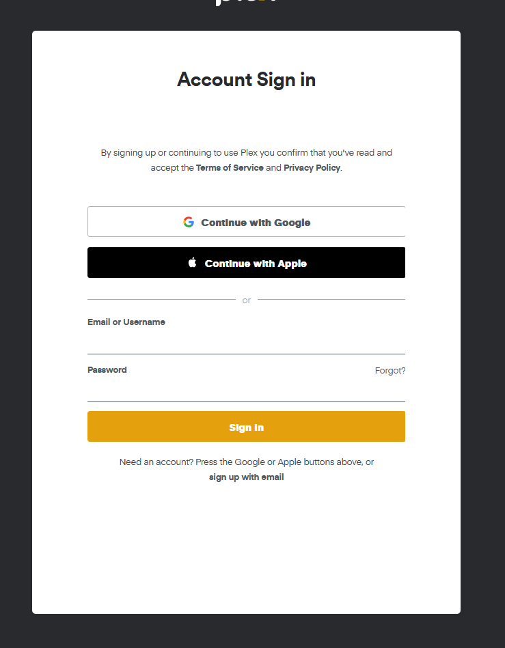This screenshot has height=648, width=505.
Task: Click the Forgot? password link
Action: [390, 371]
